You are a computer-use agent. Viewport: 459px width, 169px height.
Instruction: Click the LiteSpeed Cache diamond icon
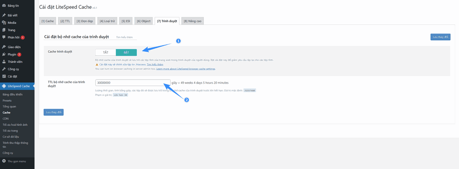pos(4,86)
